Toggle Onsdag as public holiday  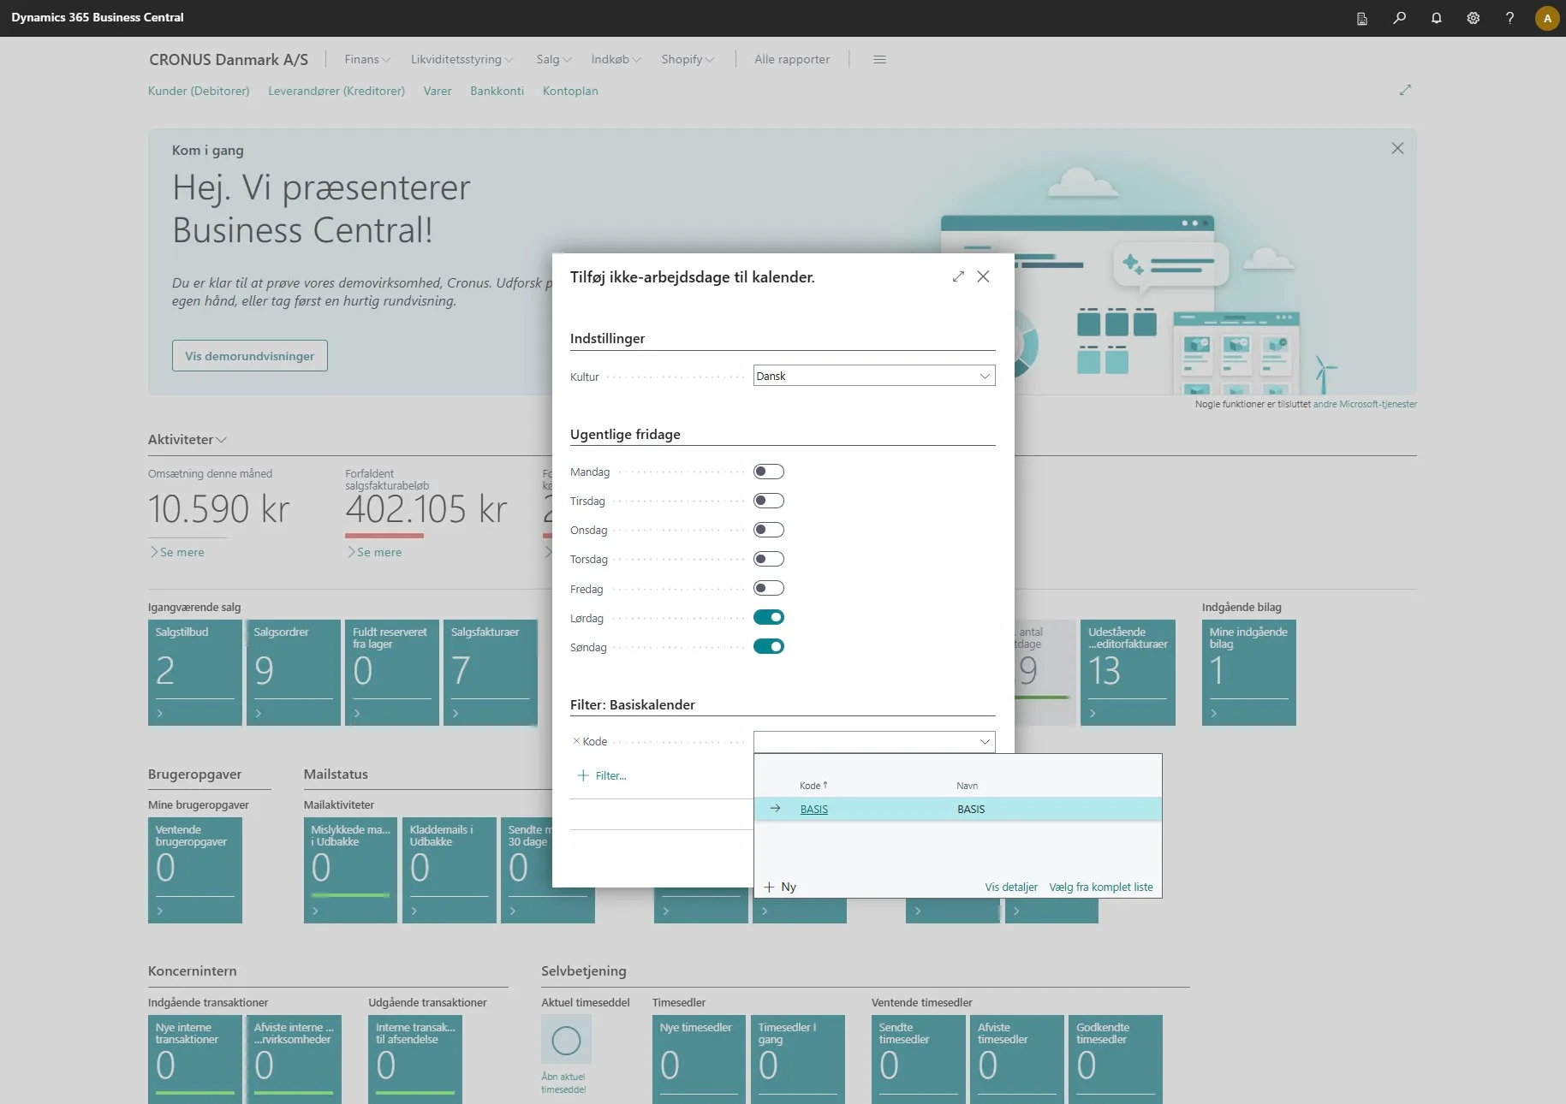769,530
